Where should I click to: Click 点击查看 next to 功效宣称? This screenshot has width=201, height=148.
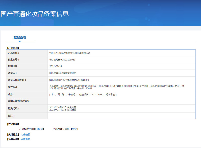click(26, 139)
